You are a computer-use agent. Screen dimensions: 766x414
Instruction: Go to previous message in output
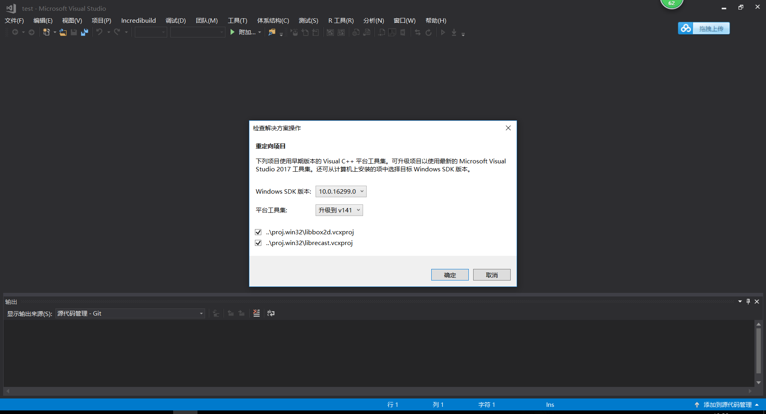click(231, 313)
